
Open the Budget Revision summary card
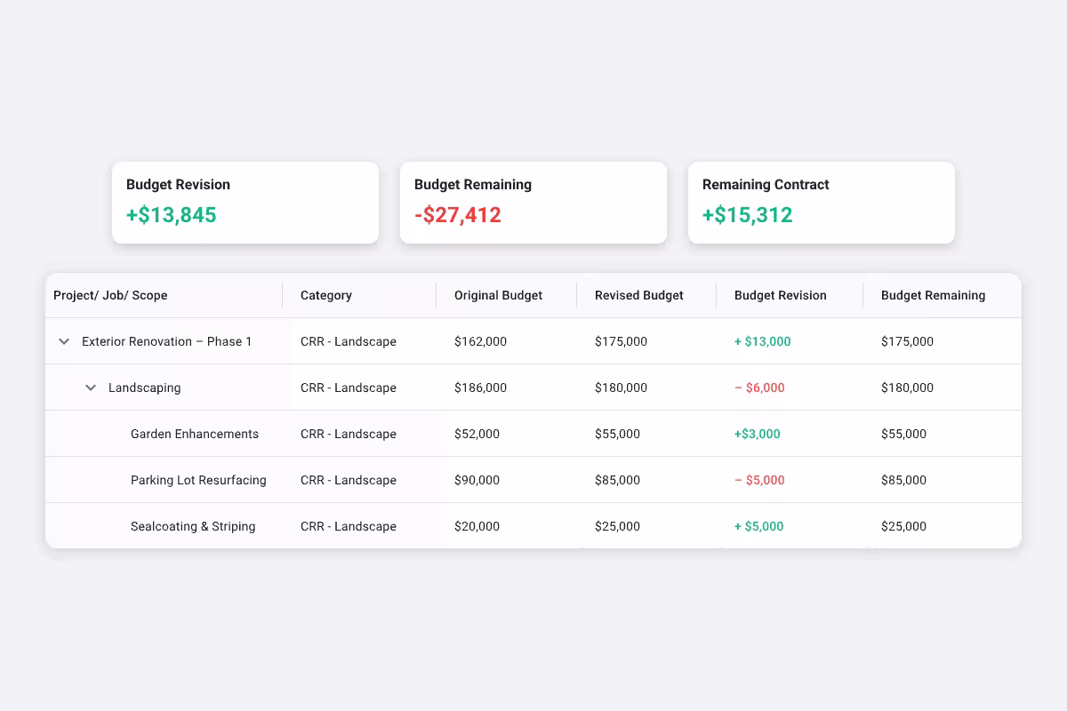click(x=245, y=202)
